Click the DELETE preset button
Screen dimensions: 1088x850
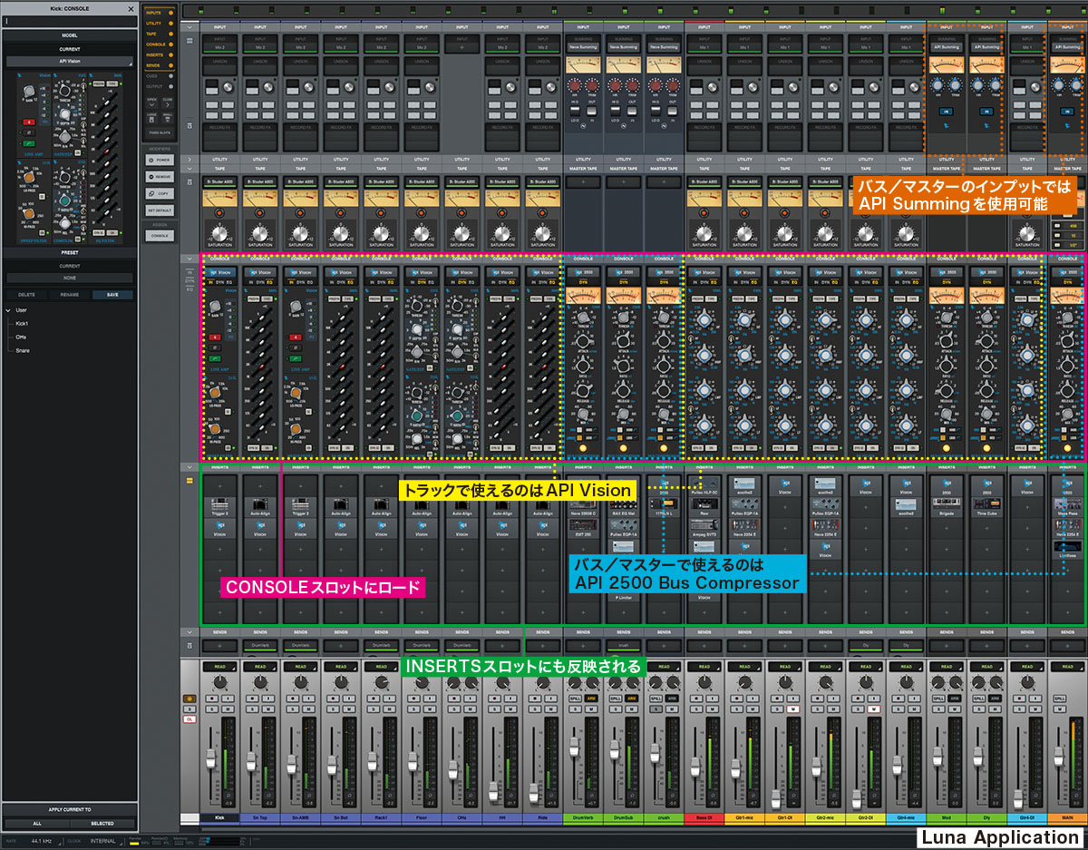click(27, 295)
